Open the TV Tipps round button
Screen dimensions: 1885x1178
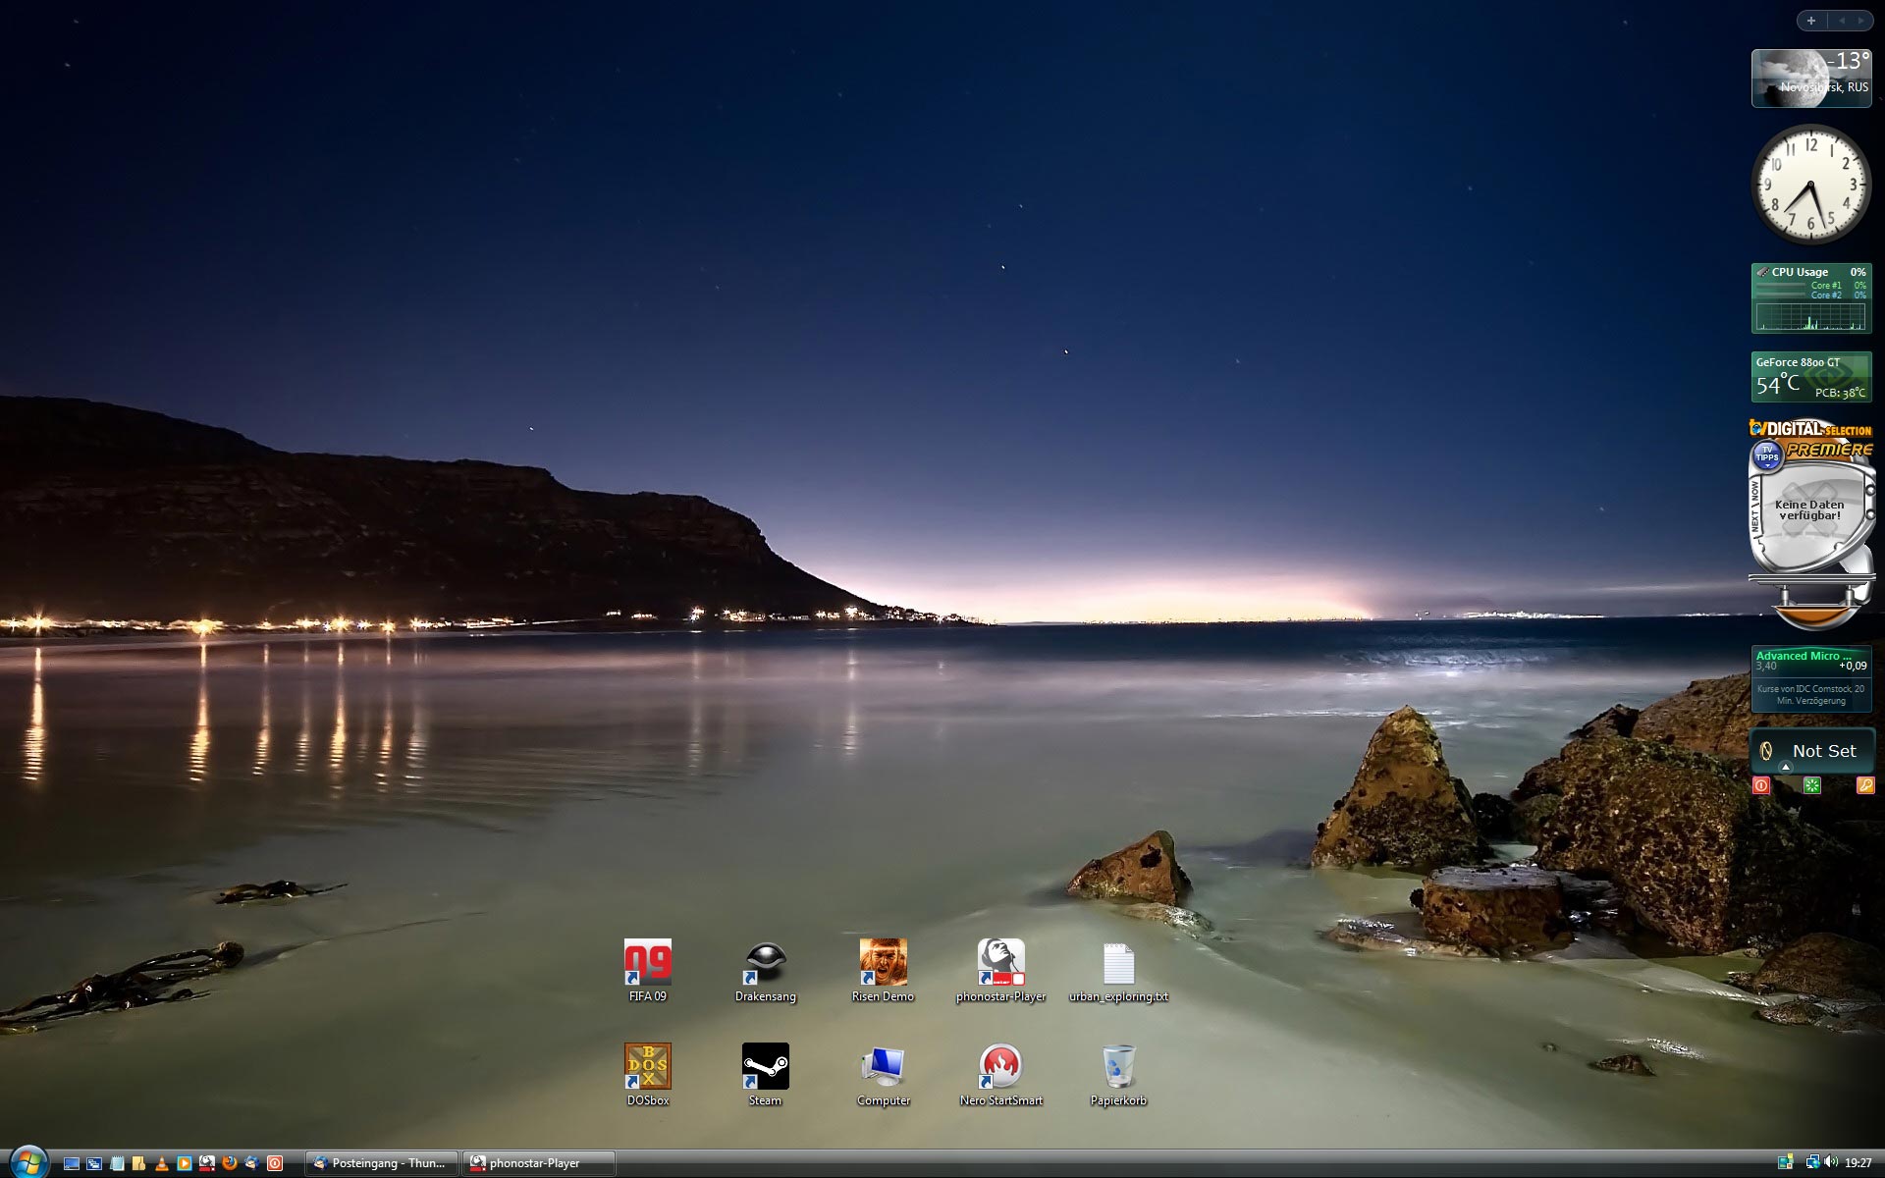(1767, 455)
